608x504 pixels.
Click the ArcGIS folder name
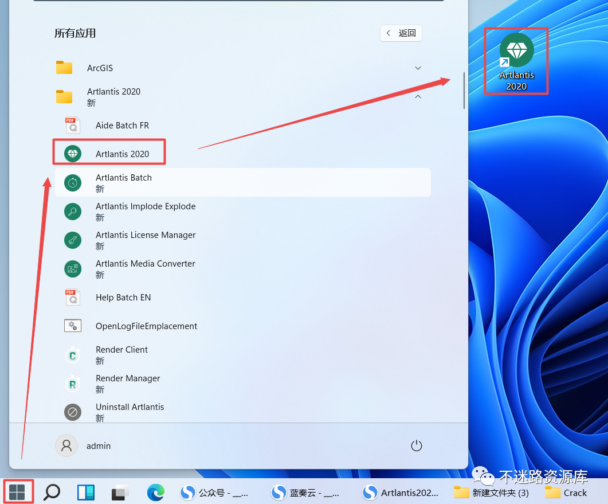pyautogui.click(x=100, y=68)
